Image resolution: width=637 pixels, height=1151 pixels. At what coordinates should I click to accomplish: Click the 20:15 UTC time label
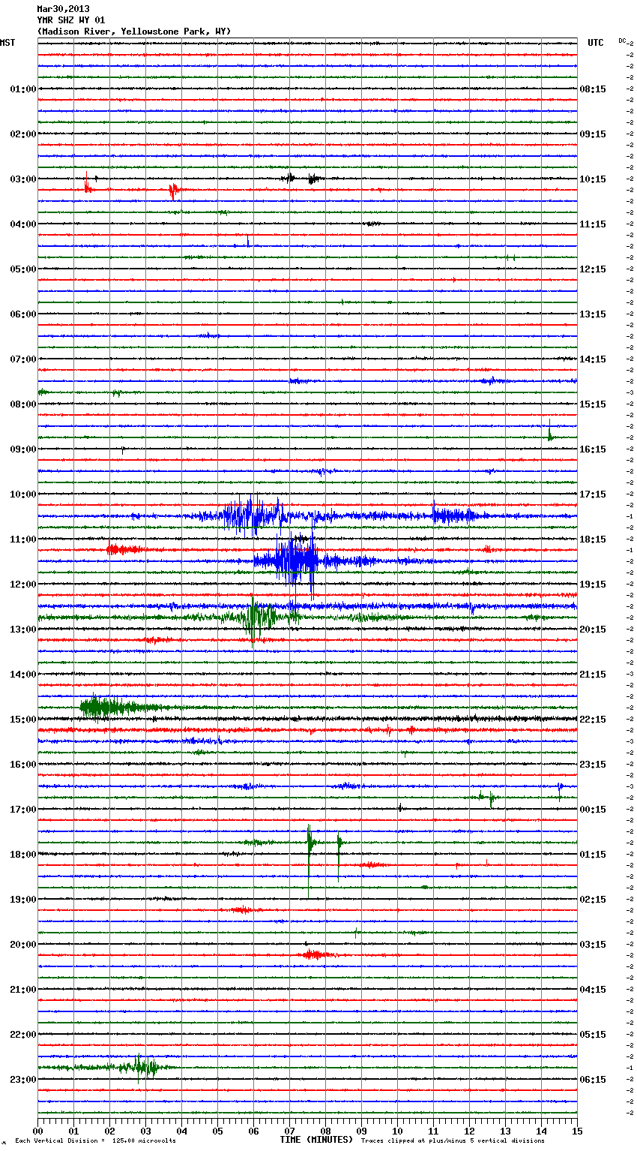[x=593, y=630]
